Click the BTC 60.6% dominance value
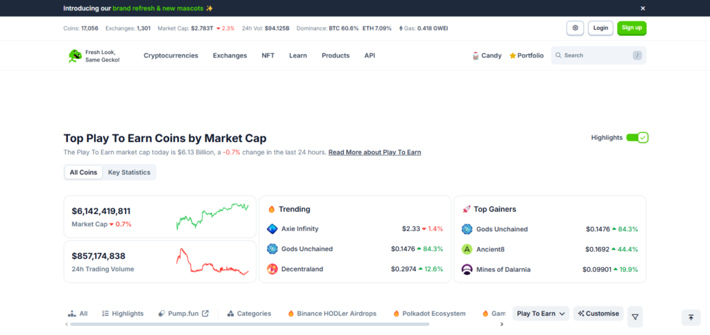The width and height of the screenshot is (710, 335). 344,28
